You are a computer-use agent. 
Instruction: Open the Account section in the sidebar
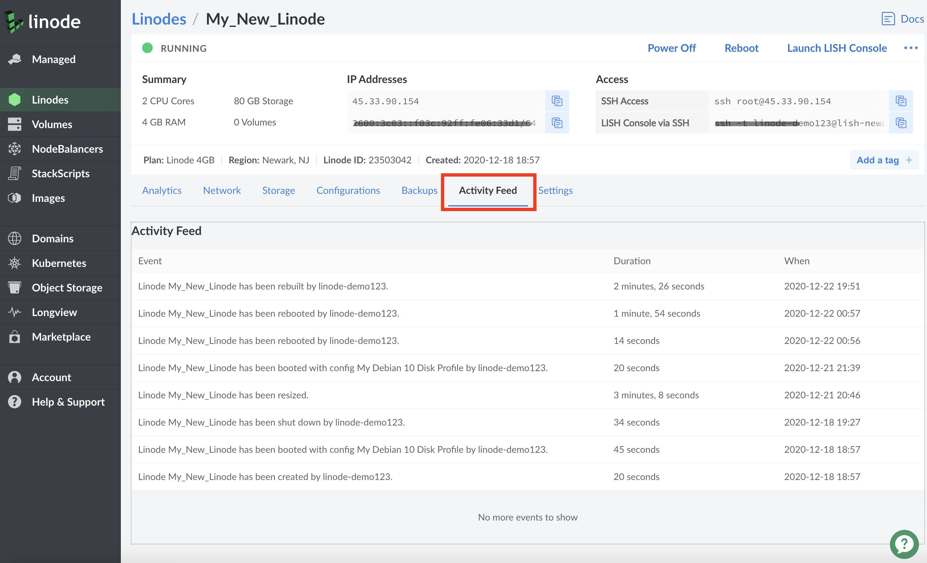tap(51, 377)
